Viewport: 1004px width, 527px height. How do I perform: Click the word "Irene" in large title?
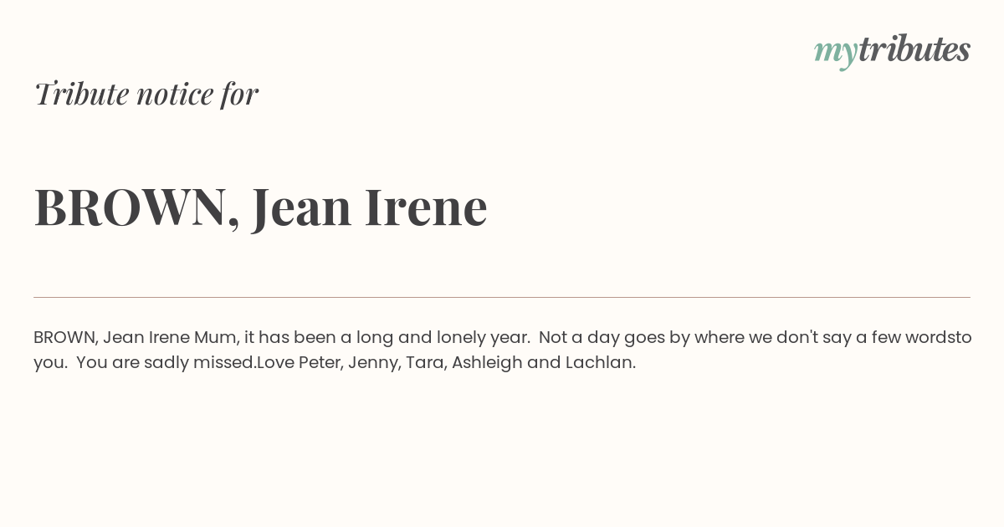[426, 207]
